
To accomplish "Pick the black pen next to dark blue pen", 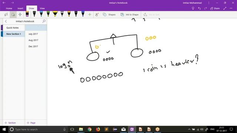I will click(x=76, y=14).
